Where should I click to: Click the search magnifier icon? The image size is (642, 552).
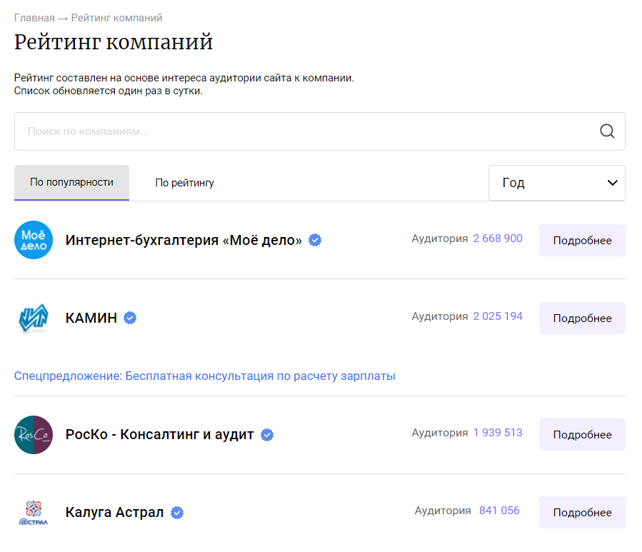[607, 131]
